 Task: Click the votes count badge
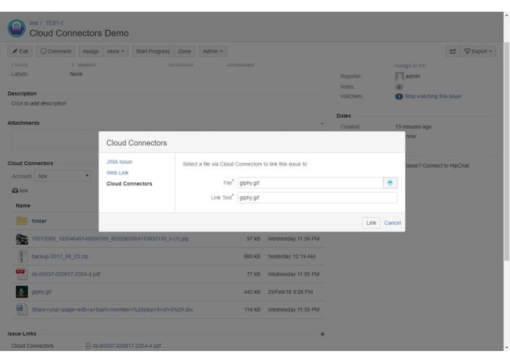coord(398,86)
